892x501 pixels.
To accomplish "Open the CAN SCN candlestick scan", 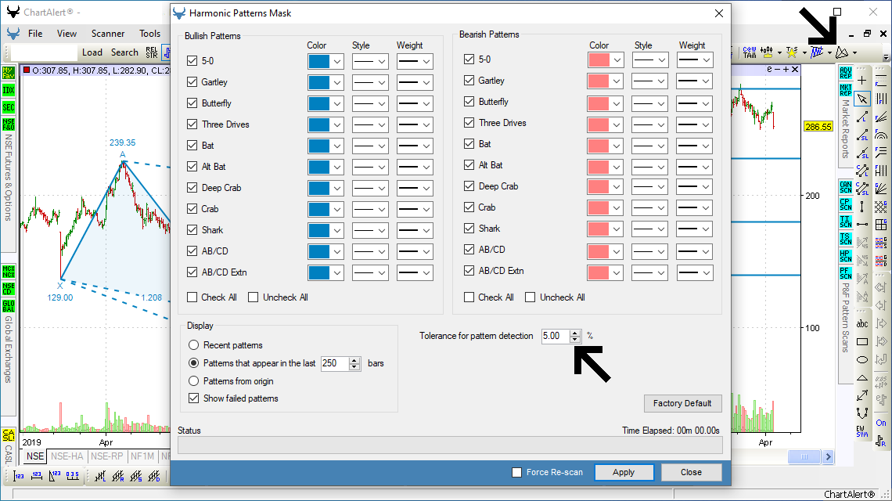I will [x=845, y=187].
